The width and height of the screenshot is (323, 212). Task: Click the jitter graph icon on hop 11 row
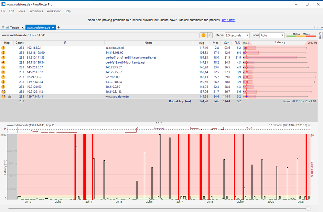[x=10, y=96]
